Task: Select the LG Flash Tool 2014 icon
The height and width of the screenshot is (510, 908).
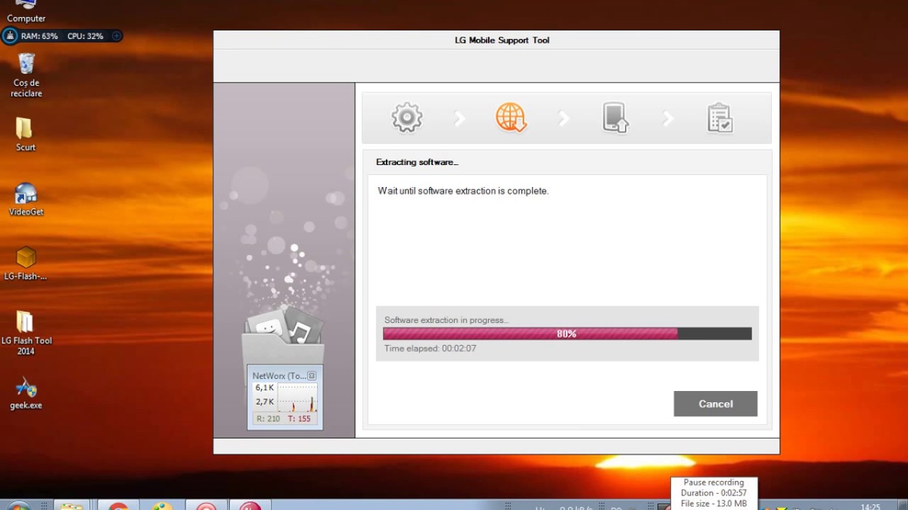Action: 26,333
